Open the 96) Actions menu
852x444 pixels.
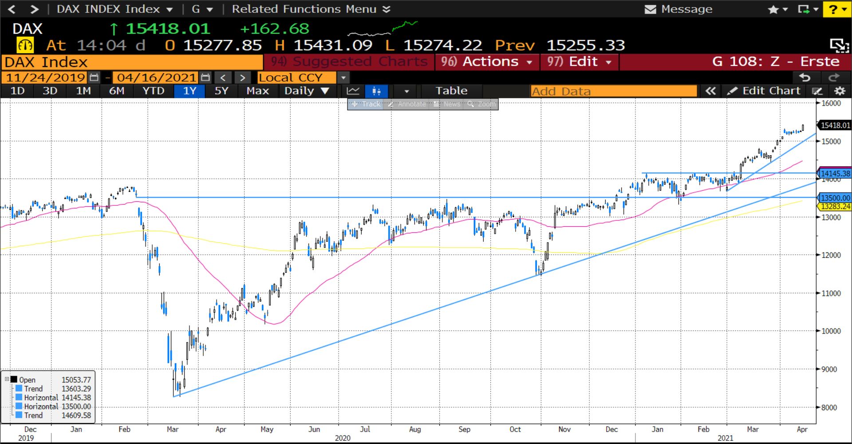[487, 62]
